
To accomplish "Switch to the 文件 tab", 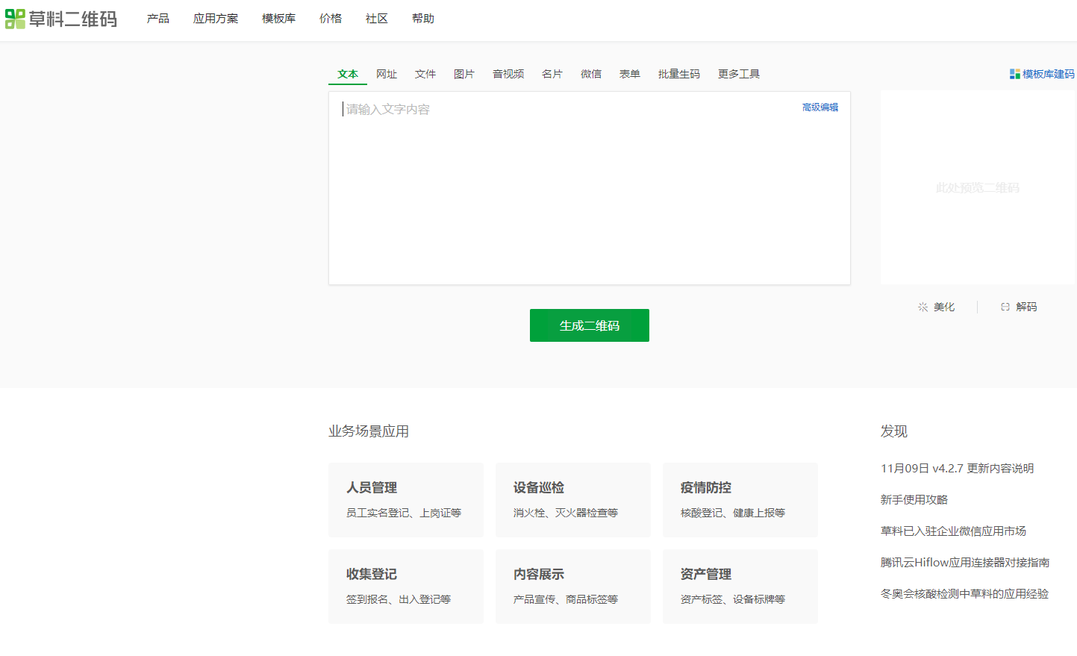I will [x=425, y=74].
